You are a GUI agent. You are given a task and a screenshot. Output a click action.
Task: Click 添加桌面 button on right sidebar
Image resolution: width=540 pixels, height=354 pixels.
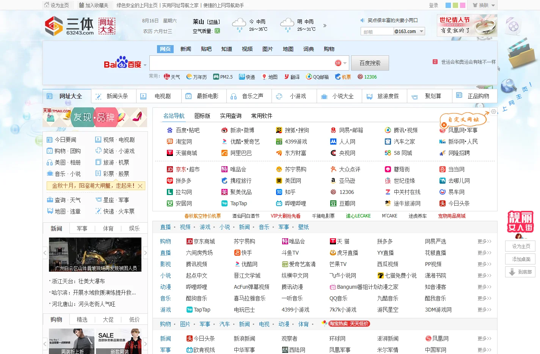pyautogui.click(x=520, y=259)
